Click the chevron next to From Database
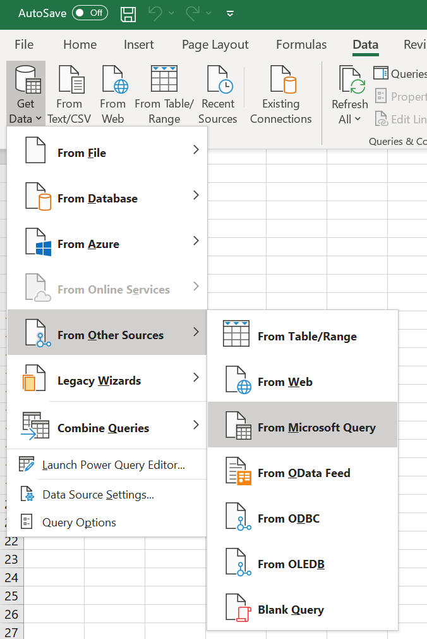 (196, 195)
